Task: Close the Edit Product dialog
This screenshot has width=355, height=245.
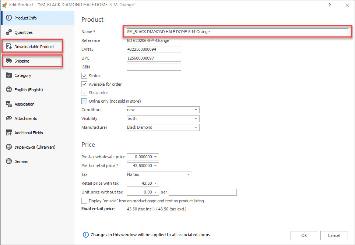Action: point(347,5)
